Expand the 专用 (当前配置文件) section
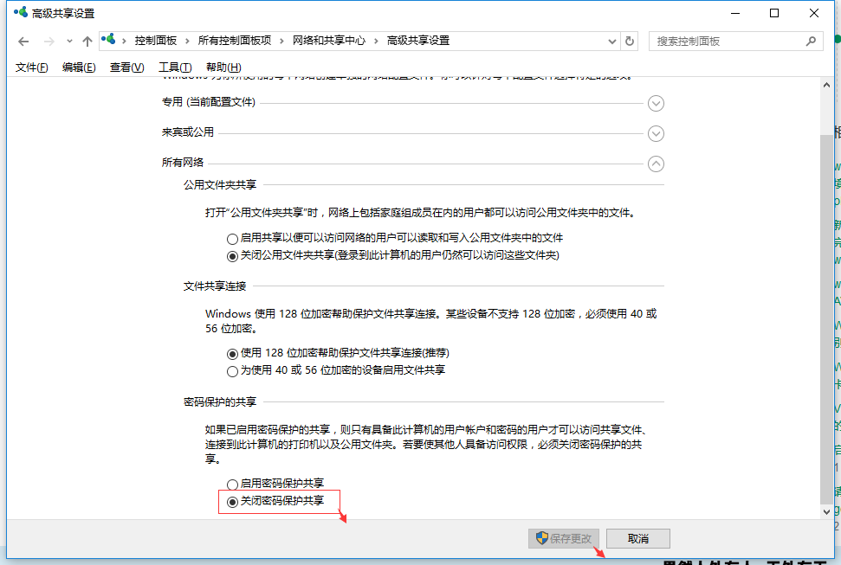This screenshot has width=841, height=565. click(656, 104)
